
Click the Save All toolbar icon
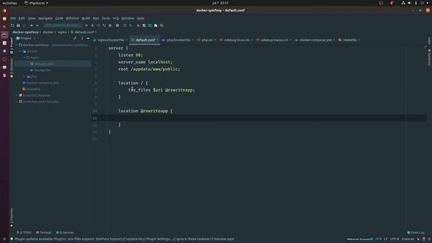pos(18,26)
